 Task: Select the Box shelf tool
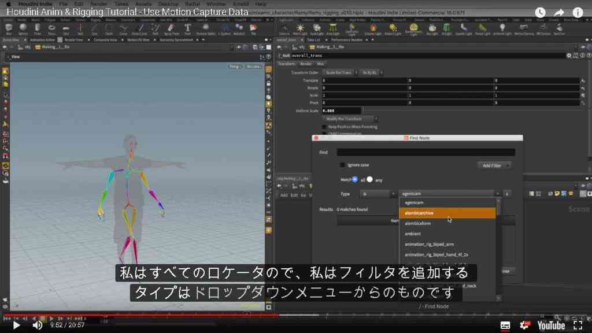(x=9, y=29)
